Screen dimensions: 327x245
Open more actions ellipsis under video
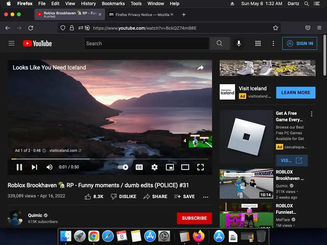coord(206,197)
